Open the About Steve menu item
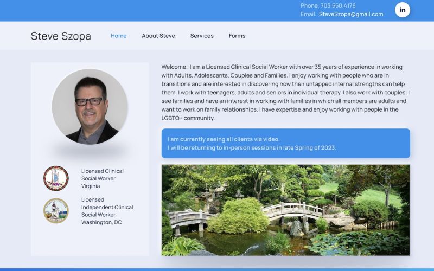 pos(158,36)
